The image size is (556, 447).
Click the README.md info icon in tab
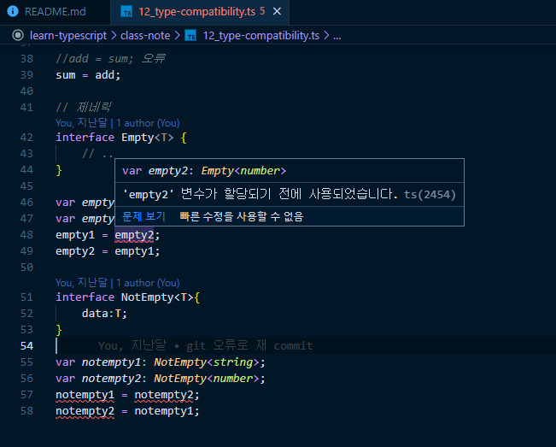pyautogui.click(x=13, y=13)
